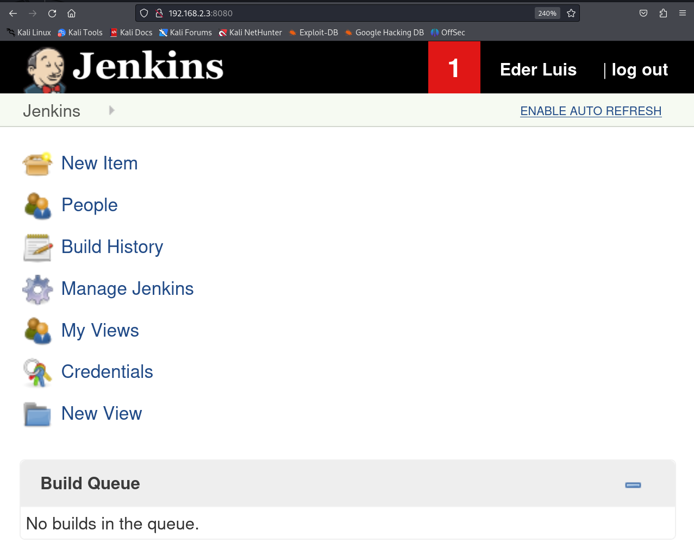Screen dimensions: 694x543
Task: Open the browser hamburger menu
Action: [683, 13]
